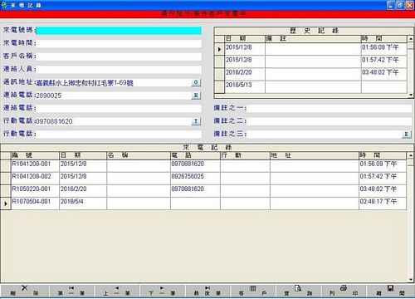Click call record list scrollbar up arrow
The height and width of the screenshot is (299, 415).
click(411, 155)
